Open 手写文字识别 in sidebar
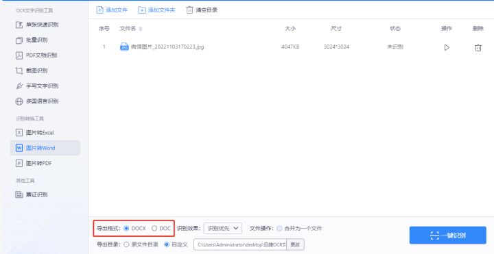 45,86
